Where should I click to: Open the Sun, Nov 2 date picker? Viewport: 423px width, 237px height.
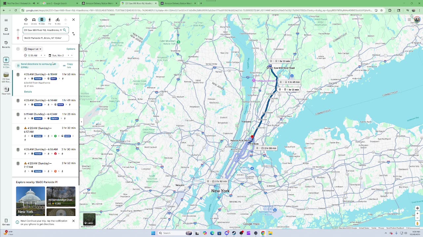coord(56,55)
